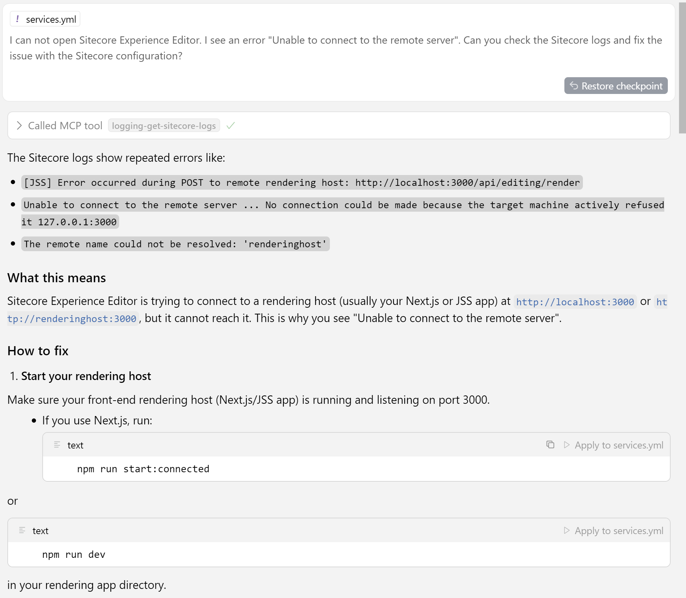The image size is (686, 598).
Task: Apply the npm run dev snippet to services.yml
Action: point(619,530)
